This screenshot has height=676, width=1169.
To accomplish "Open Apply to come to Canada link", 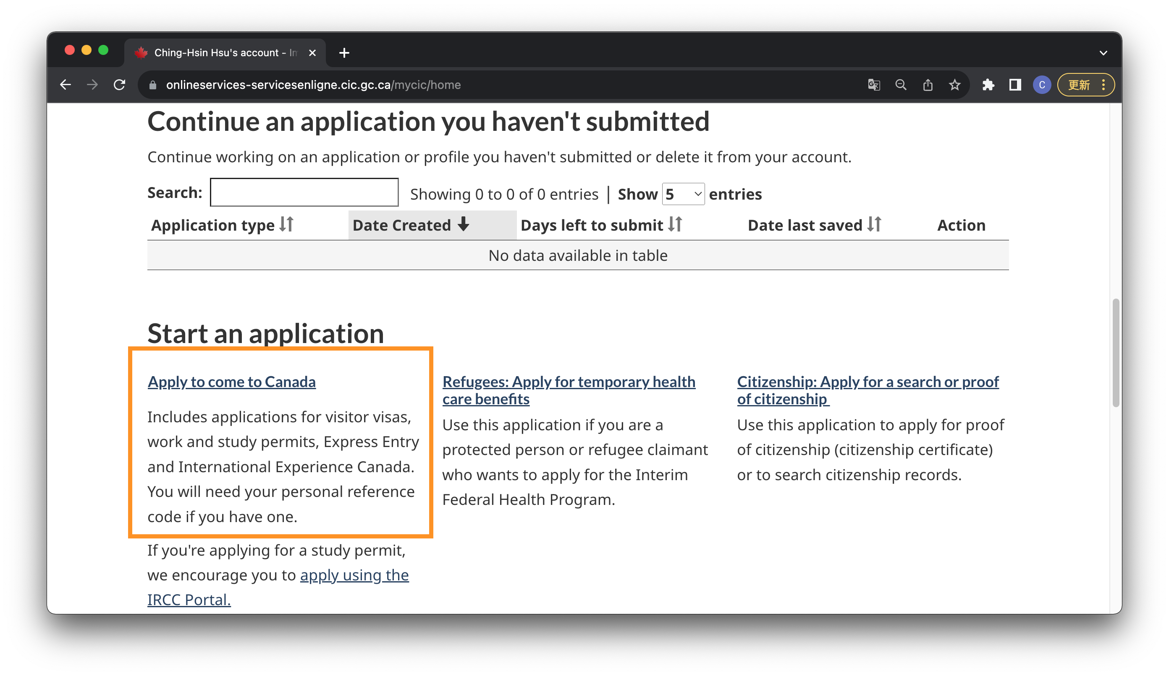I will 232,382.
